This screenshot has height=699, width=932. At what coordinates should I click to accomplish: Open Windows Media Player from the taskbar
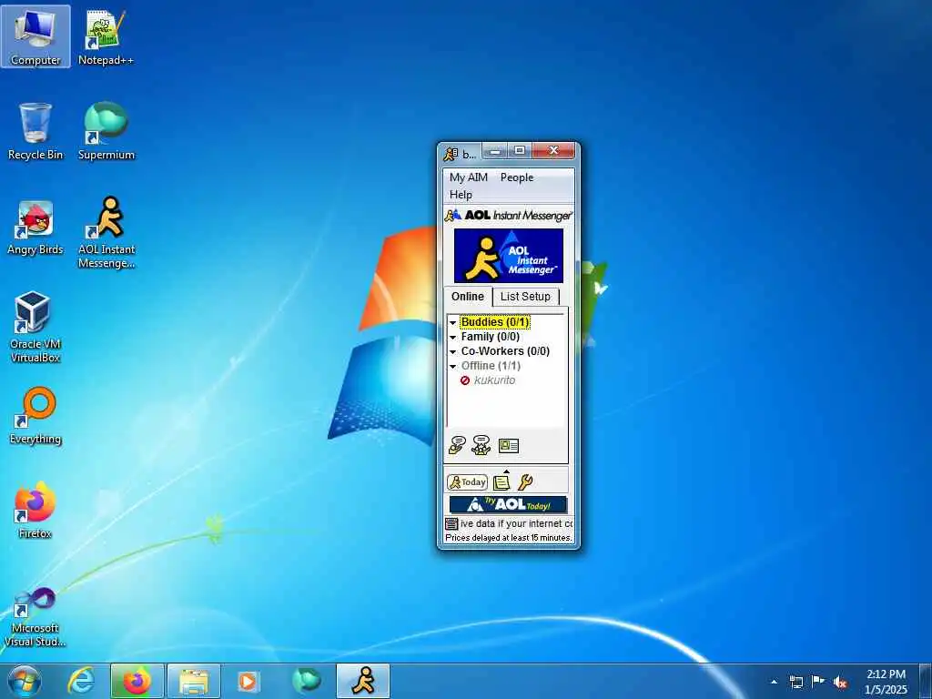[x=248, y=681]
